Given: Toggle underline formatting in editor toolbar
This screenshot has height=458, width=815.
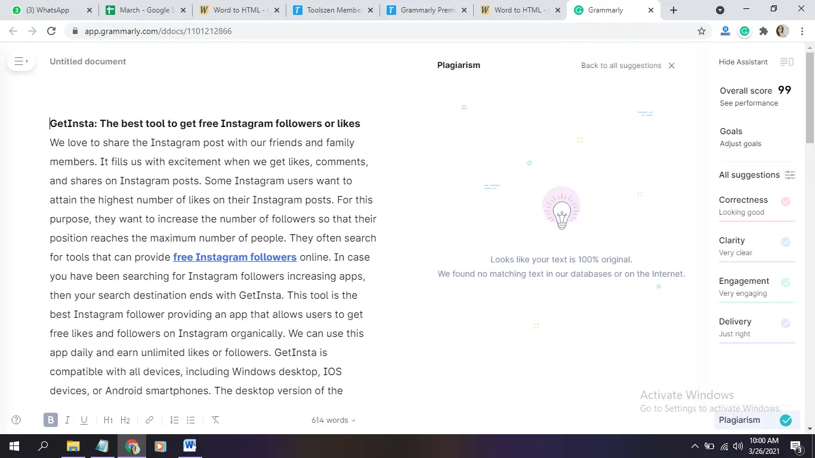Looking at the screenshot, I should 84,420.
